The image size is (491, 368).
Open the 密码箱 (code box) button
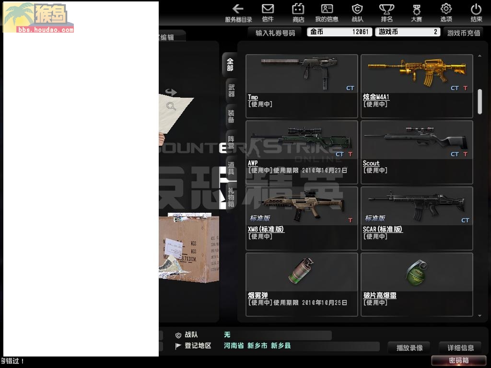tap(459, 360)
